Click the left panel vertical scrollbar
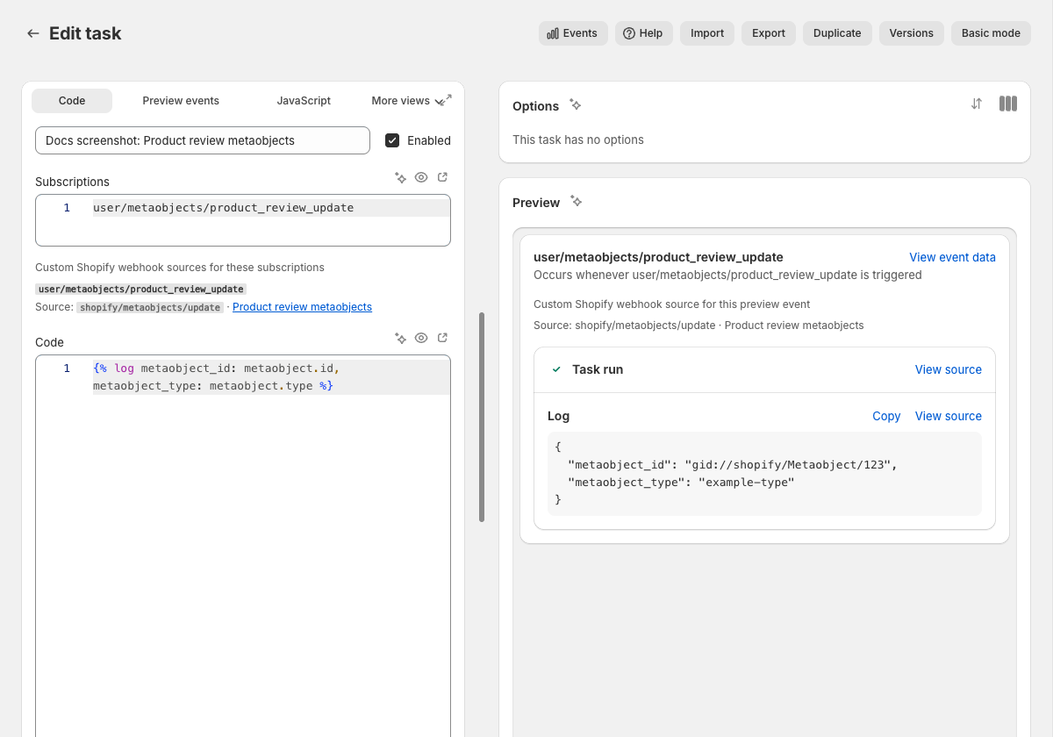The width and height of the screenshot is (1053, 737). coord(482,417)
